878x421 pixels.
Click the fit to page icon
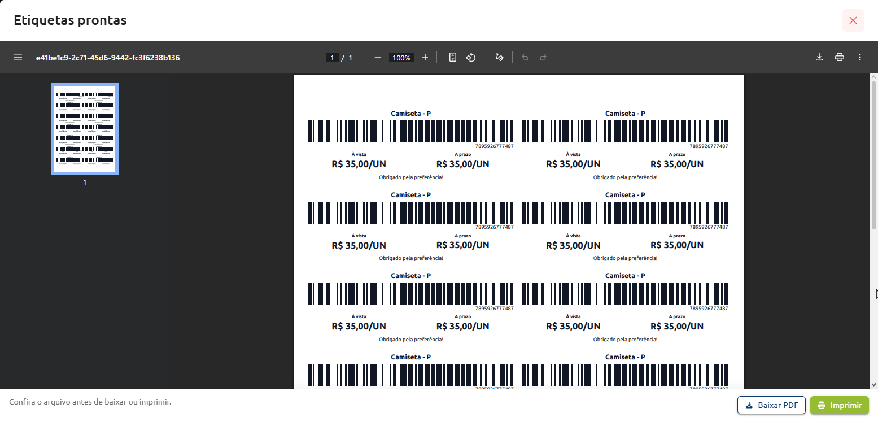[453, 57]
